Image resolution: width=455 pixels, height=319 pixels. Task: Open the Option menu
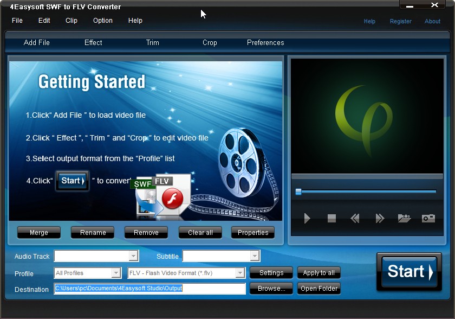point(102,21)
